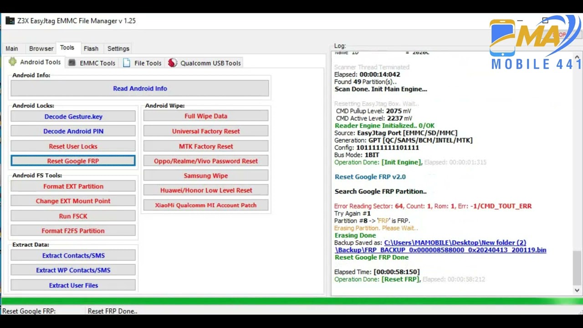Click Format EXT Partition button
Image resolution: width=583 pixels, height=328 pixels.
73,186
